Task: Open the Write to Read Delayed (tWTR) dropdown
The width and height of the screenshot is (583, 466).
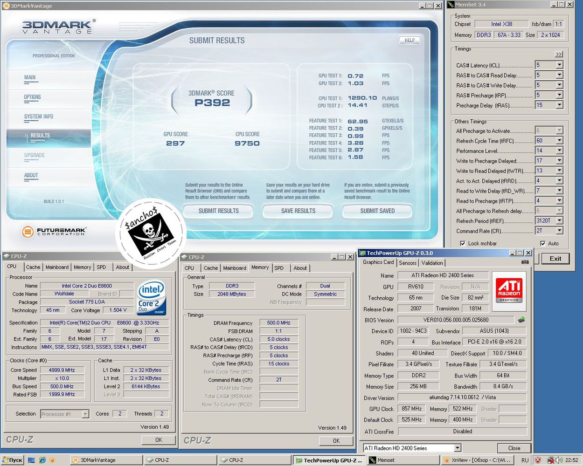Action: (x=559, y=171)
